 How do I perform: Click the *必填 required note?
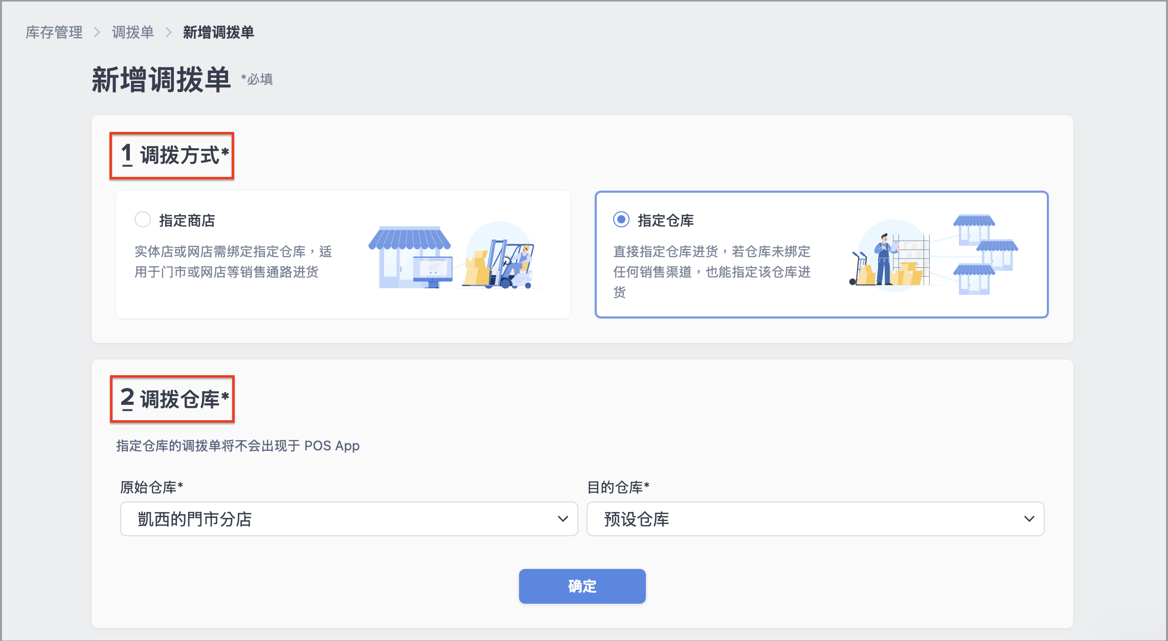coord(257,79)
